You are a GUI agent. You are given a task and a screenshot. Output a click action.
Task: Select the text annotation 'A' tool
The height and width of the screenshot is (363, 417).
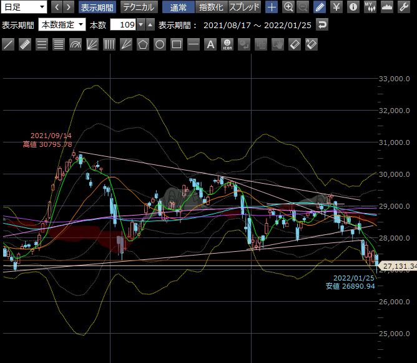(210, 44)
